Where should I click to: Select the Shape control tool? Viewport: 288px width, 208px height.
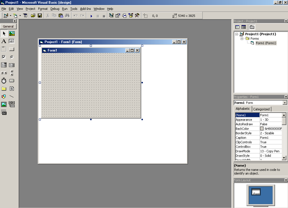(x=4, y=97)
